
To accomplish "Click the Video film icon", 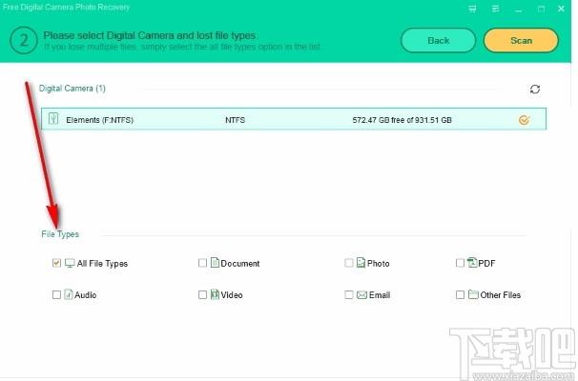I will 215,294.
